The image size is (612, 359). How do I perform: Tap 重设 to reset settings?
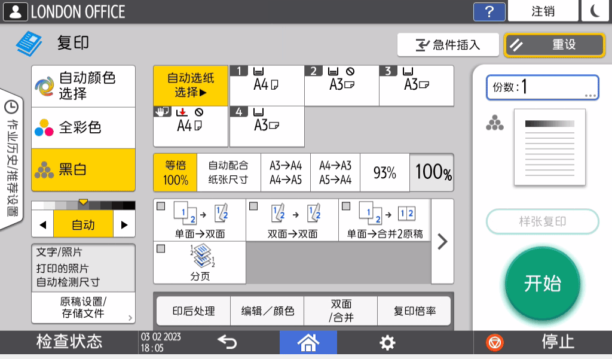[554, 44]
